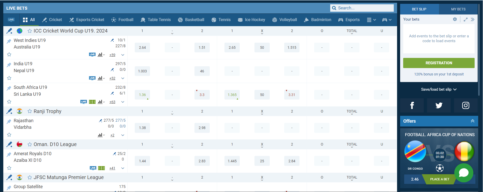Collapse bet slip double-arrow icon
The width and height of the screenshot is (483, 192).
click(x=472, y=20)
